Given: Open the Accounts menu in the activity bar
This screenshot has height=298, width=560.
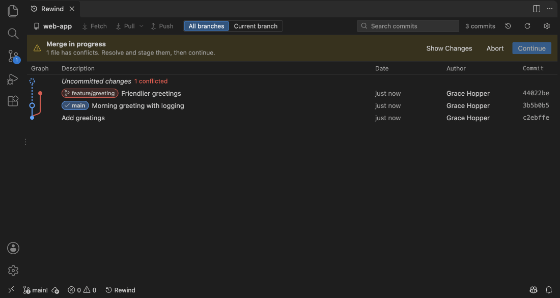Looking at the screenshot, I should (x=13, y=248).
